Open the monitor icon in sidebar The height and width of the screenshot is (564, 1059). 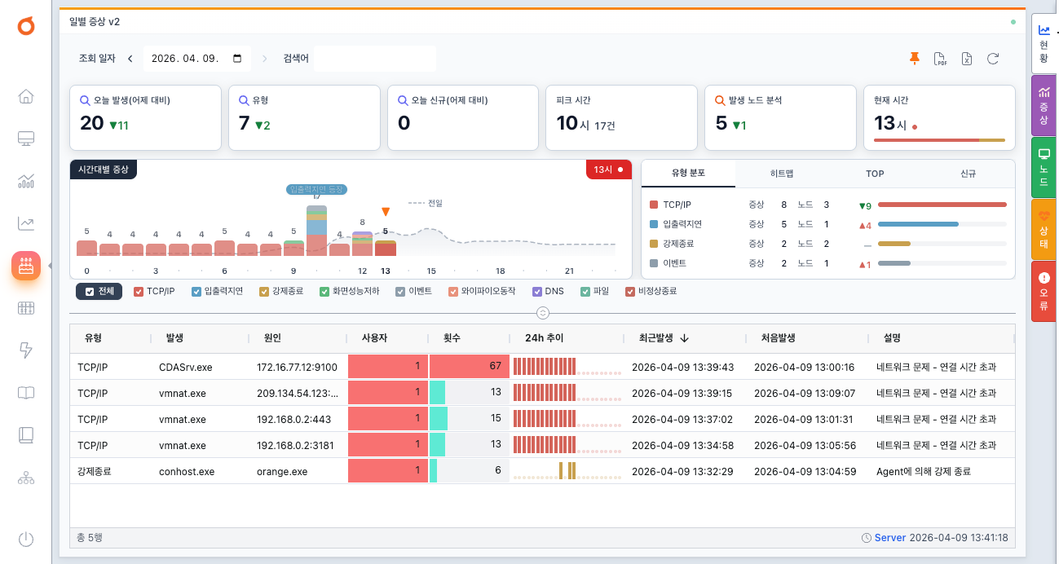[26, 139]
